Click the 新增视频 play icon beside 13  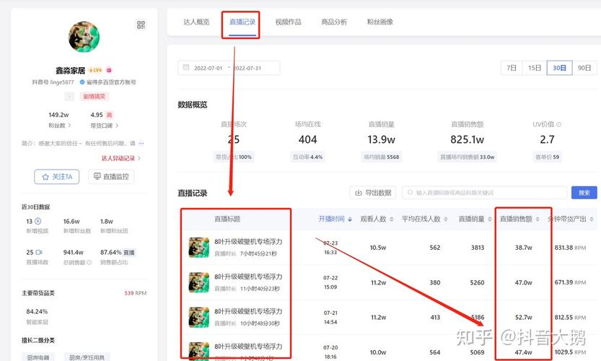[38, 222]
